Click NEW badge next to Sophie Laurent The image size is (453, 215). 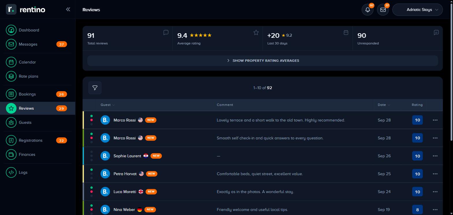coord(156,156)
